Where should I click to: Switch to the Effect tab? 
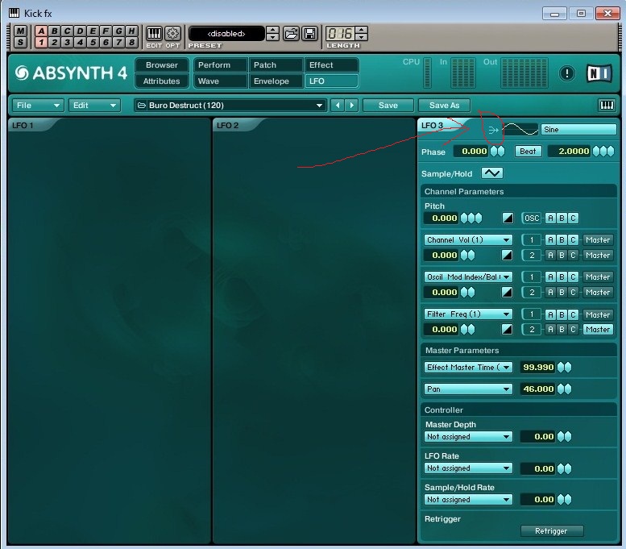click(331, 64)
